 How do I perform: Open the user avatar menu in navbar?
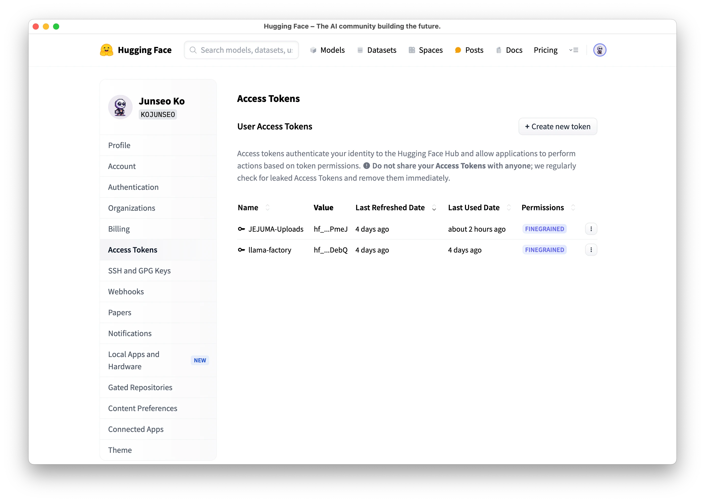(599, 50)
